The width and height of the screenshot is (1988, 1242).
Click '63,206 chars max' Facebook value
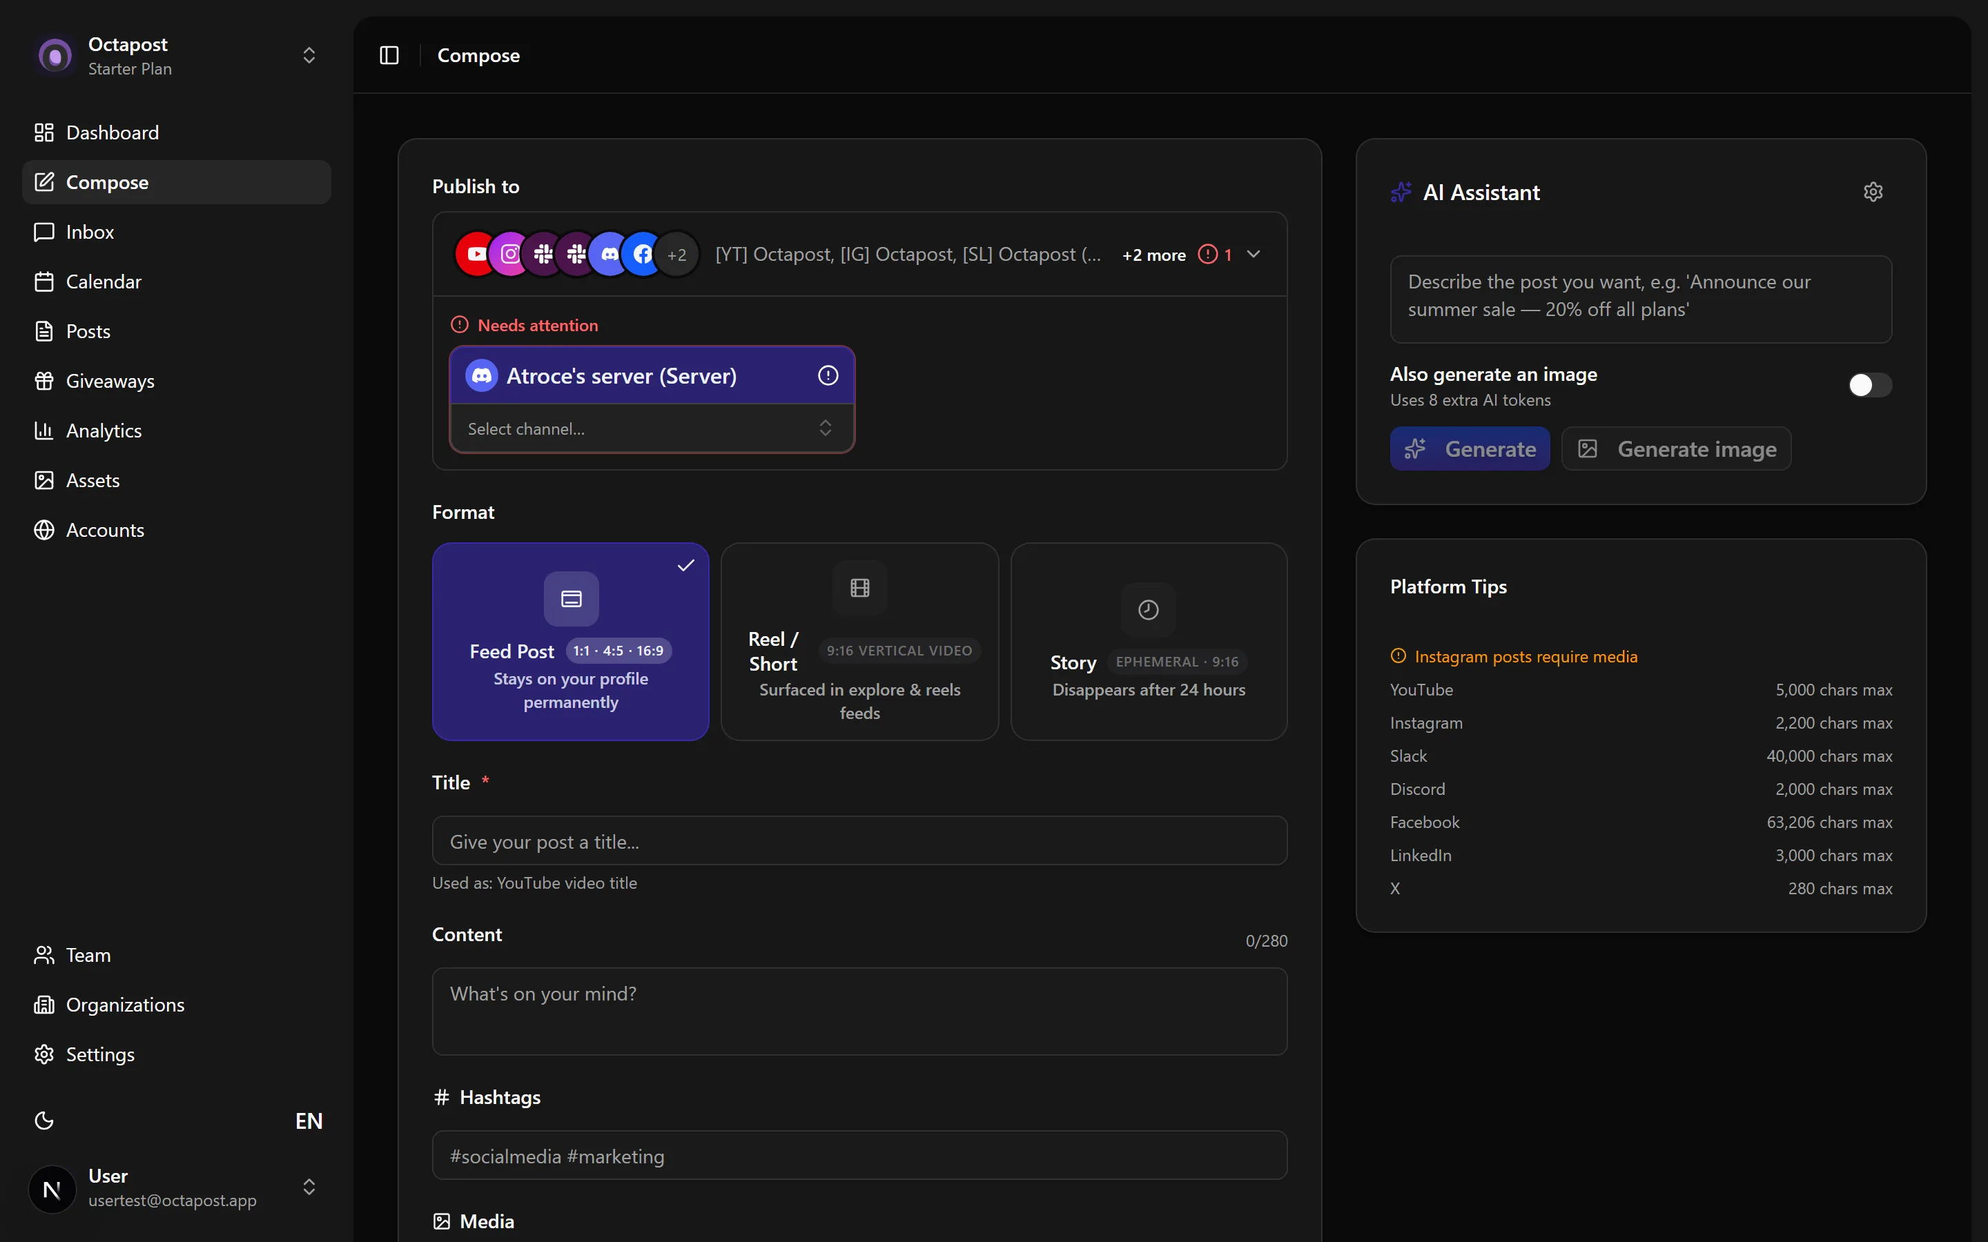point(1829,822)
